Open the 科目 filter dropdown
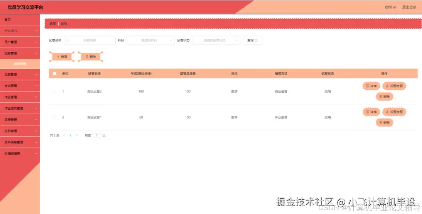422x214 pixels. (x=150, y=40)
